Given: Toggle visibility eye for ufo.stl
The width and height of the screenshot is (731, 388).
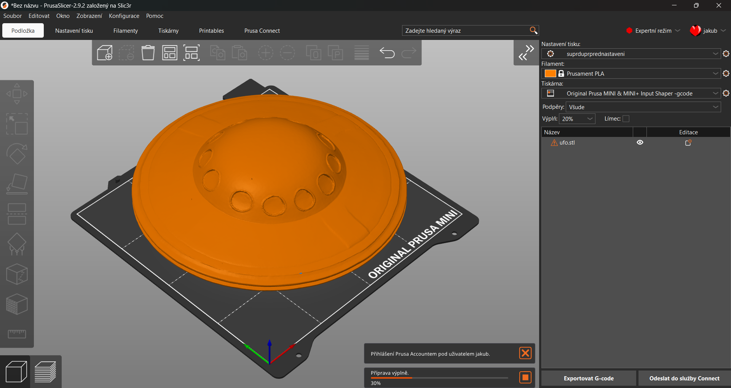Looking at the screenshot, I should point(640,142).
